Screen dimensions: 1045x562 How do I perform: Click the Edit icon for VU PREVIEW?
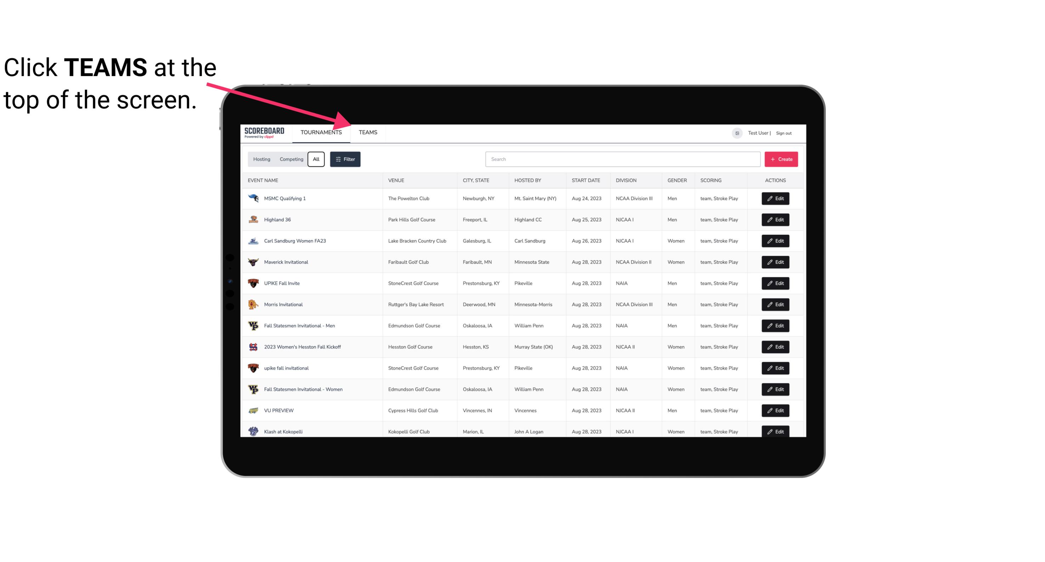(x=775, y=410)
